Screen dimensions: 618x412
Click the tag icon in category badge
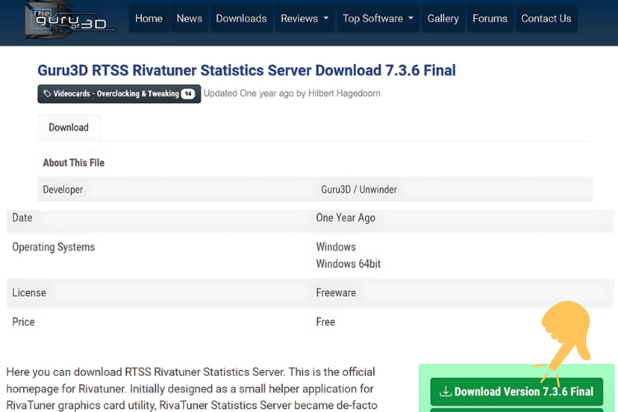pyautogui.click(x=47, y=93)
